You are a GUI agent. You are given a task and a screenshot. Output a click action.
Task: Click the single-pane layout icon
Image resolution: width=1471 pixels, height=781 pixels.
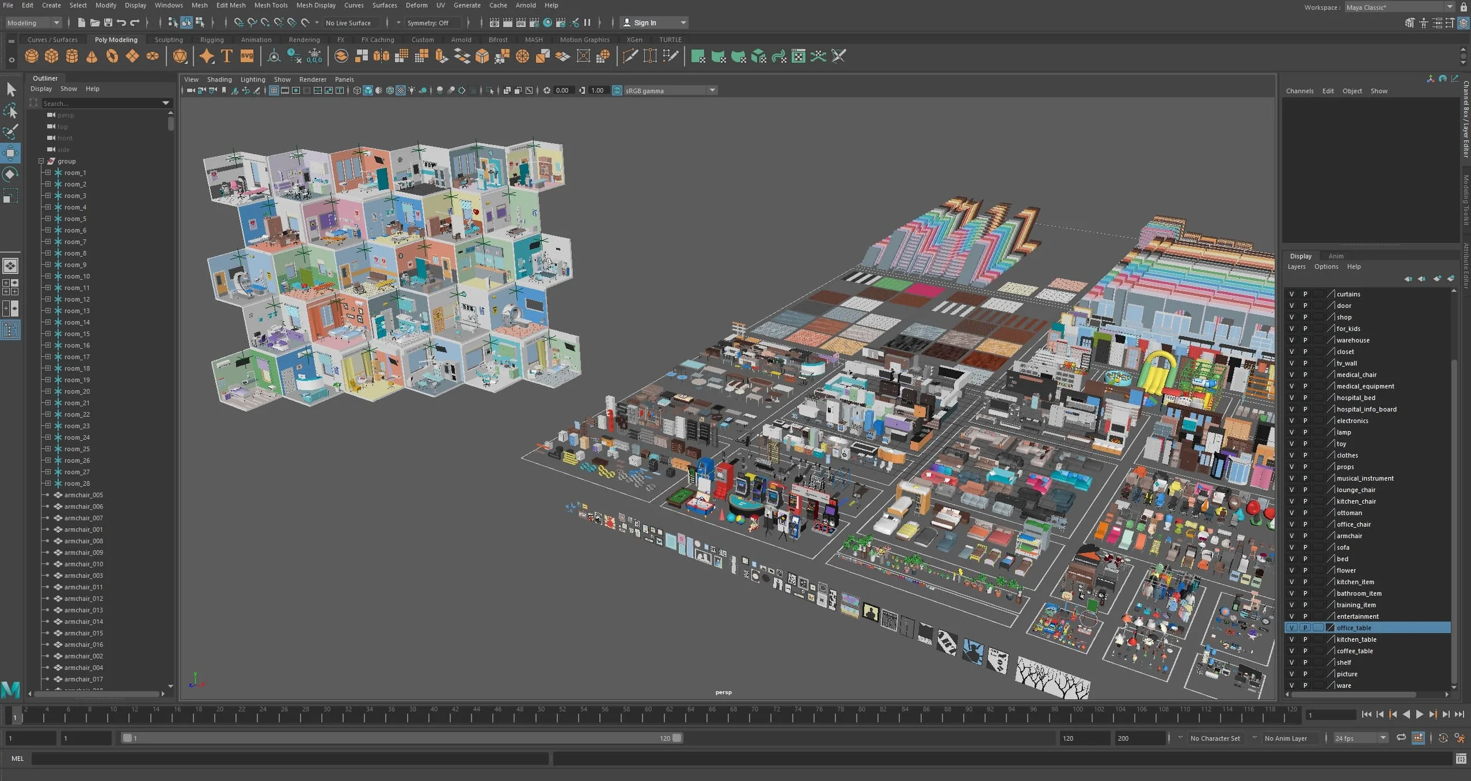click(x=10, y=265)
